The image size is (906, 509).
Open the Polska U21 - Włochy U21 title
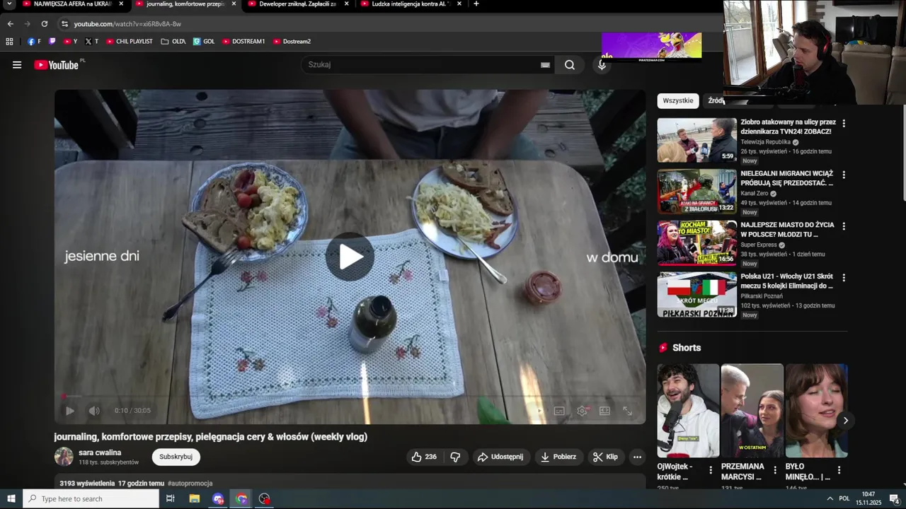click(787, 281)
